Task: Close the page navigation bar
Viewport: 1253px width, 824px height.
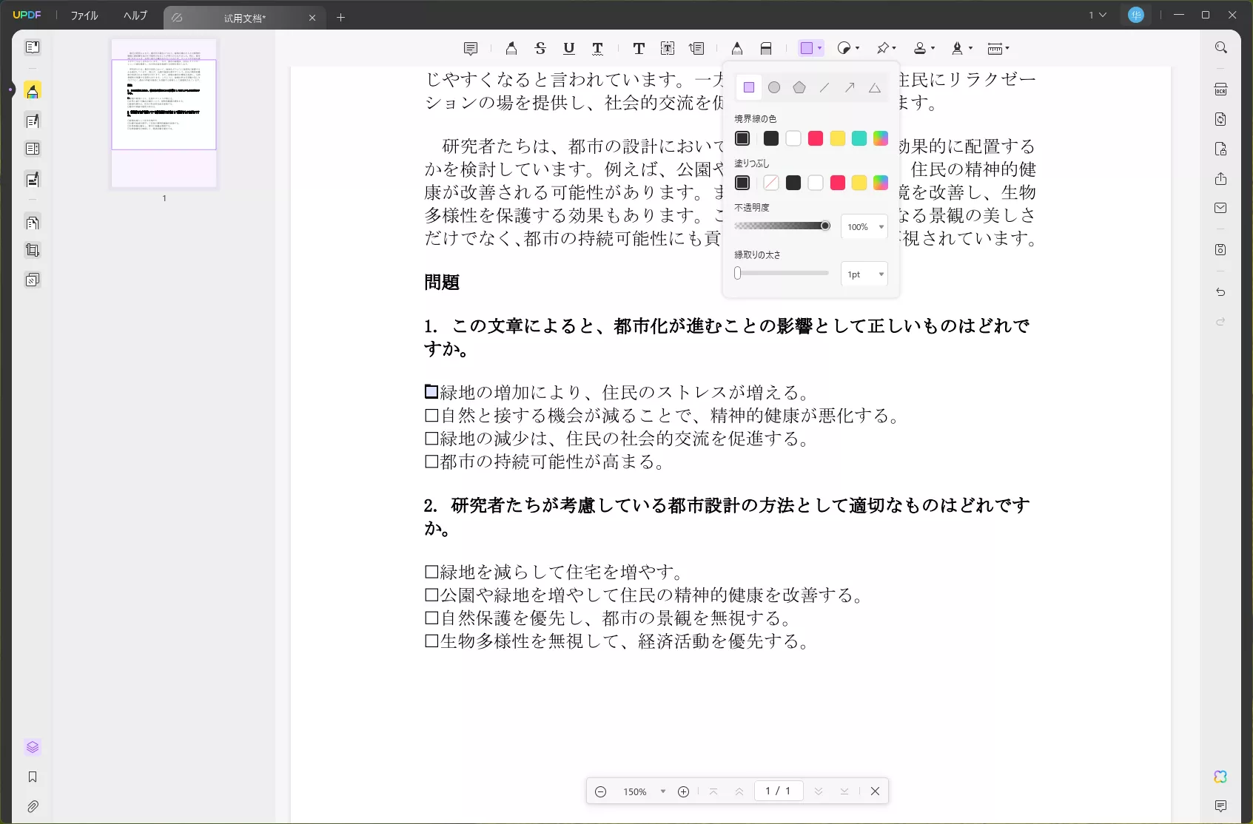Action: click(876, 791)
